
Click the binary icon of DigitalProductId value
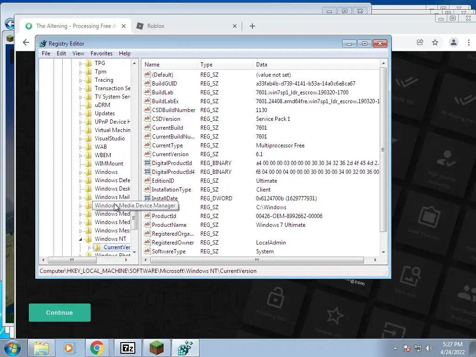pyautogui.click(x=147, y=163)
